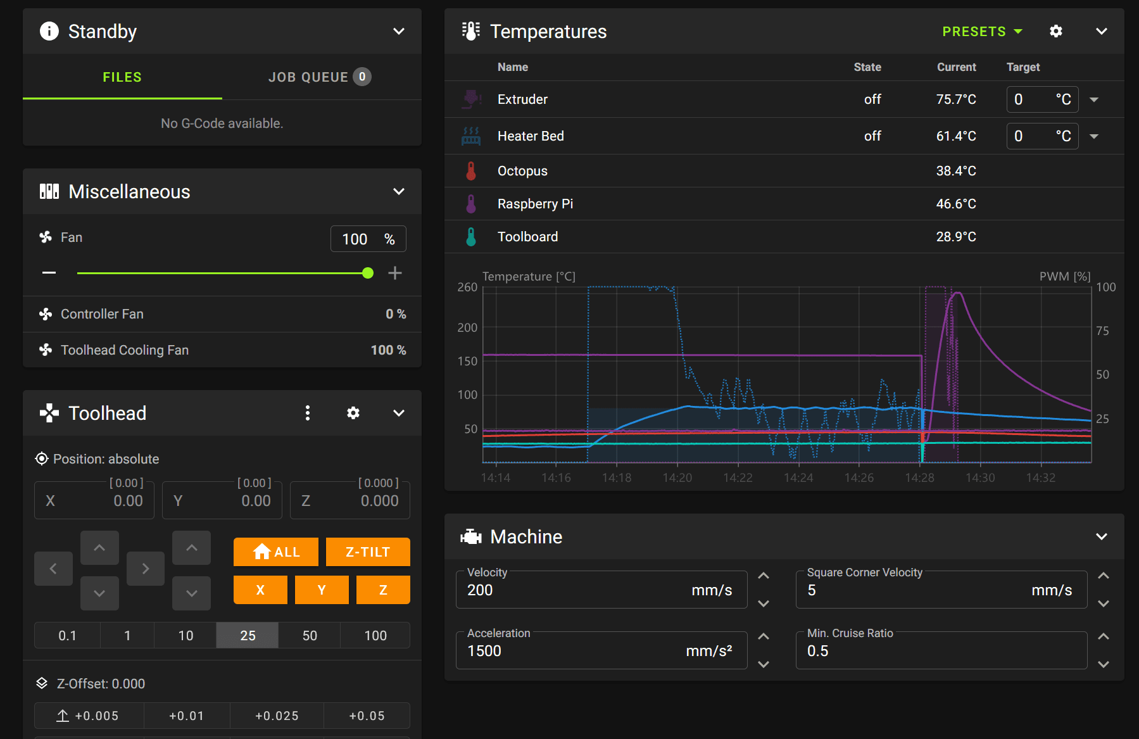Image resolution: width=1139 pixels, height=739 pixels.
Task: Home the Z axis
Action: (383, 590)
